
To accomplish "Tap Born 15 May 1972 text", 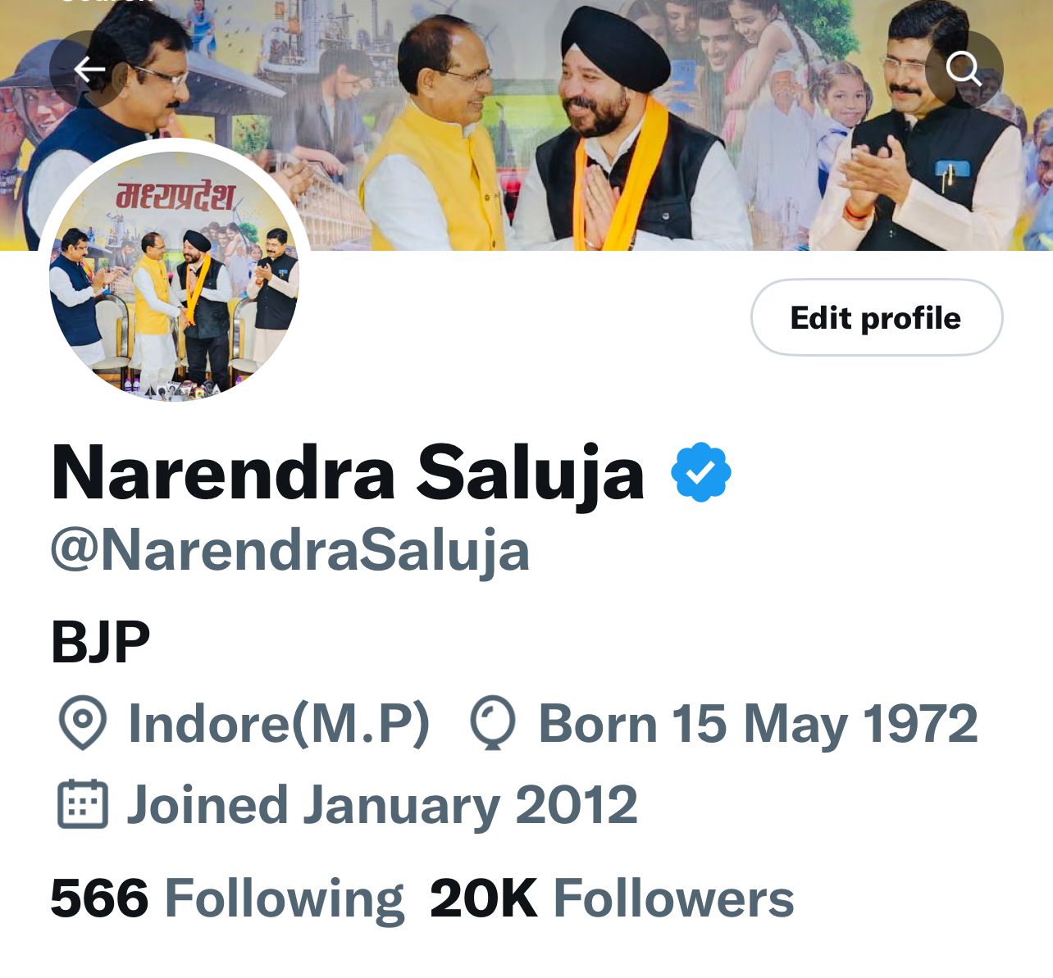I will coord(758,724).
